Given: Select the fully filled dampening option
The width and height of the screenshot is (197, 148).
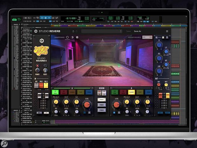Looking at the screenshot, I should pos(77,37).
